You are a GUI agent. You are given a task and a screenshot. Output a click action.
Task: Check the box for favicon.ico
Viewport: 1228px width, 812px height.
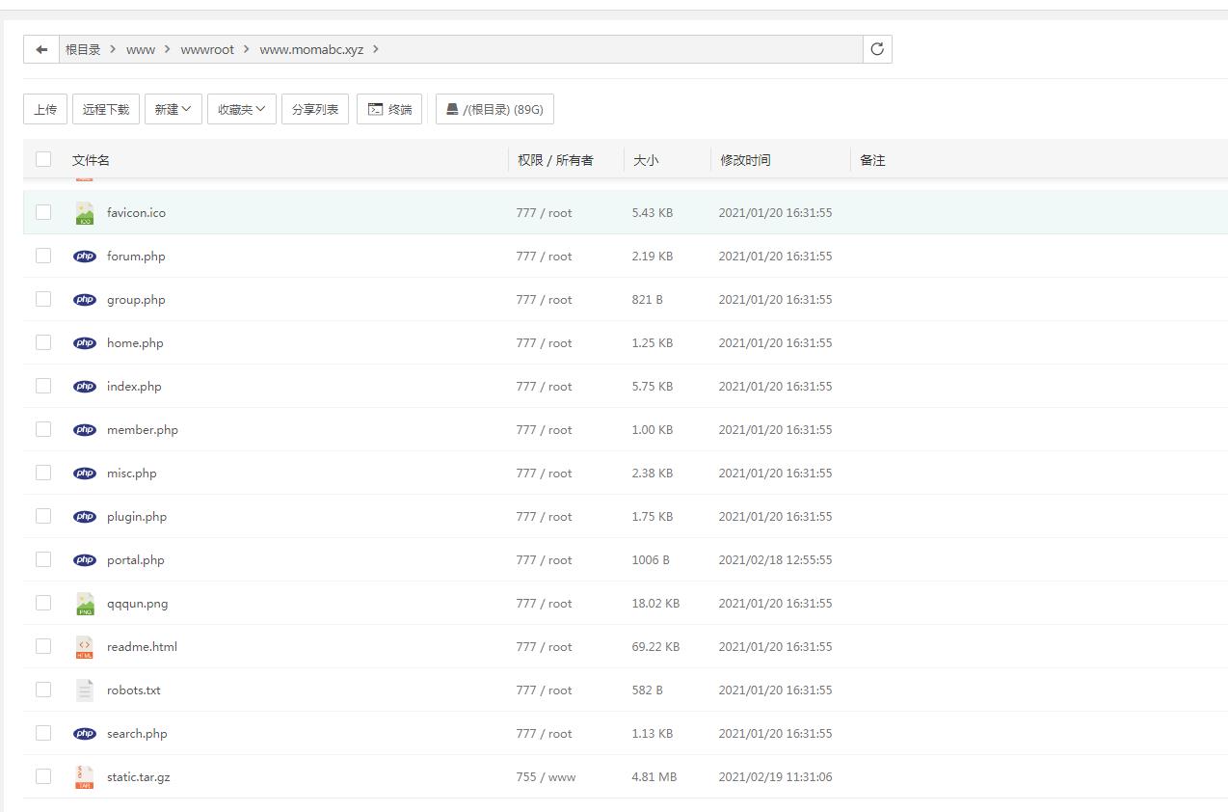pos(43,212)
